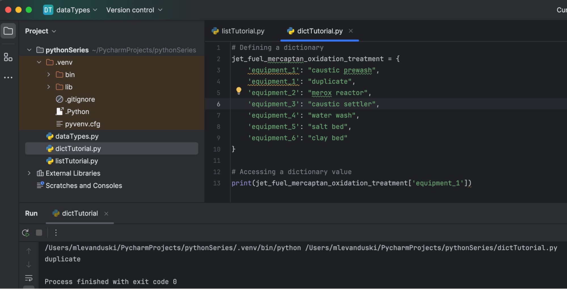
Task: Click the External Libraries icon
Action: (40, 173)
